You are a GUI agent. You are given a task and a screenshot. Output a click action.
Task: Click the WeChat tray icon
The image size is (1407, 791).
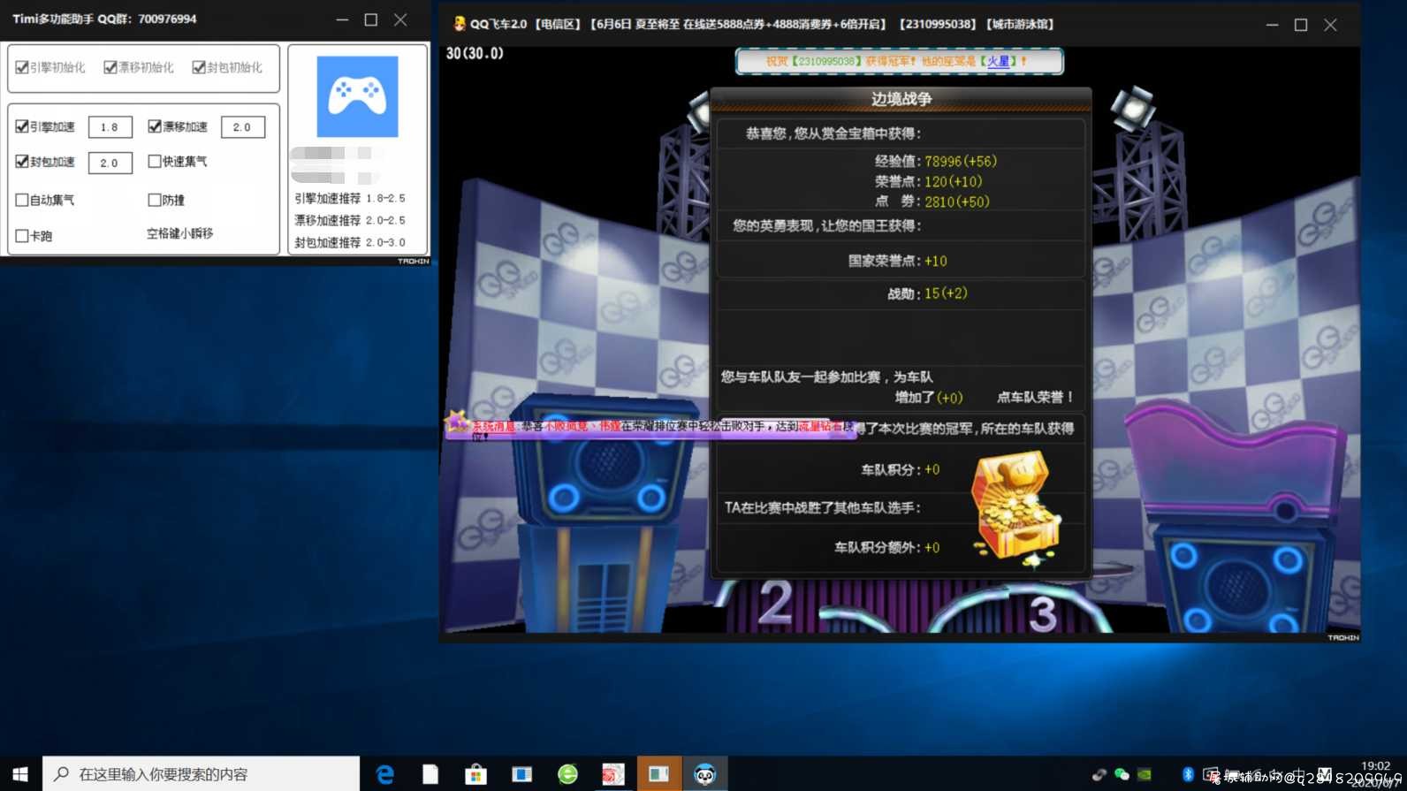[1122, 774]
